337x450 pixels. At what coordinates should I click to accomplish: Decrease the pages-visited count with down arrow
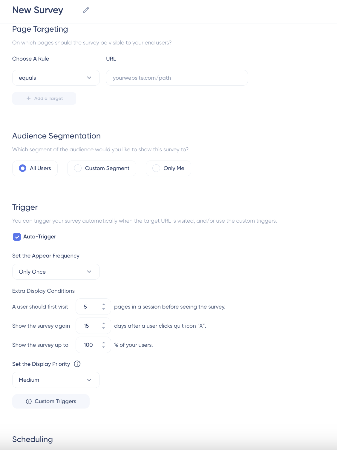(x=104, y=309)
